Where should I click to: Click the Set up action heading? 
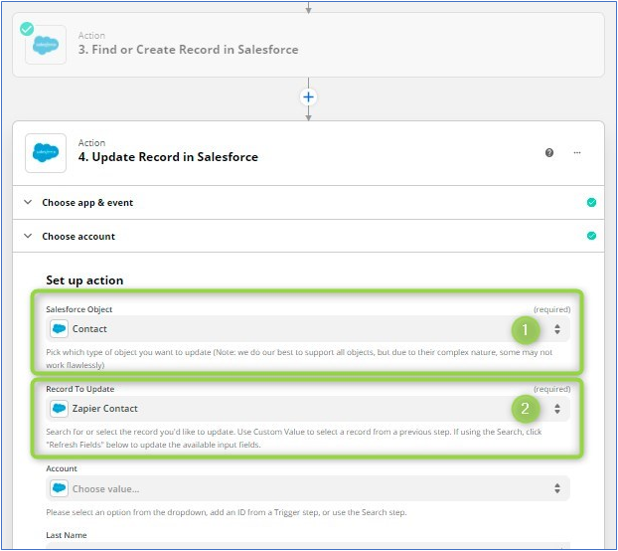(x=84, y=280)
